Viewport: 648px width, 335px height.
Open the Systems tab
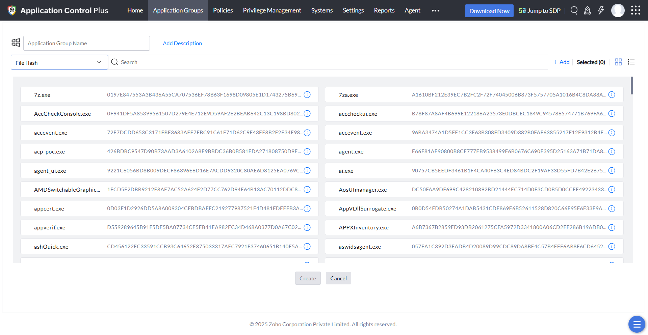[x=322, y=10]
